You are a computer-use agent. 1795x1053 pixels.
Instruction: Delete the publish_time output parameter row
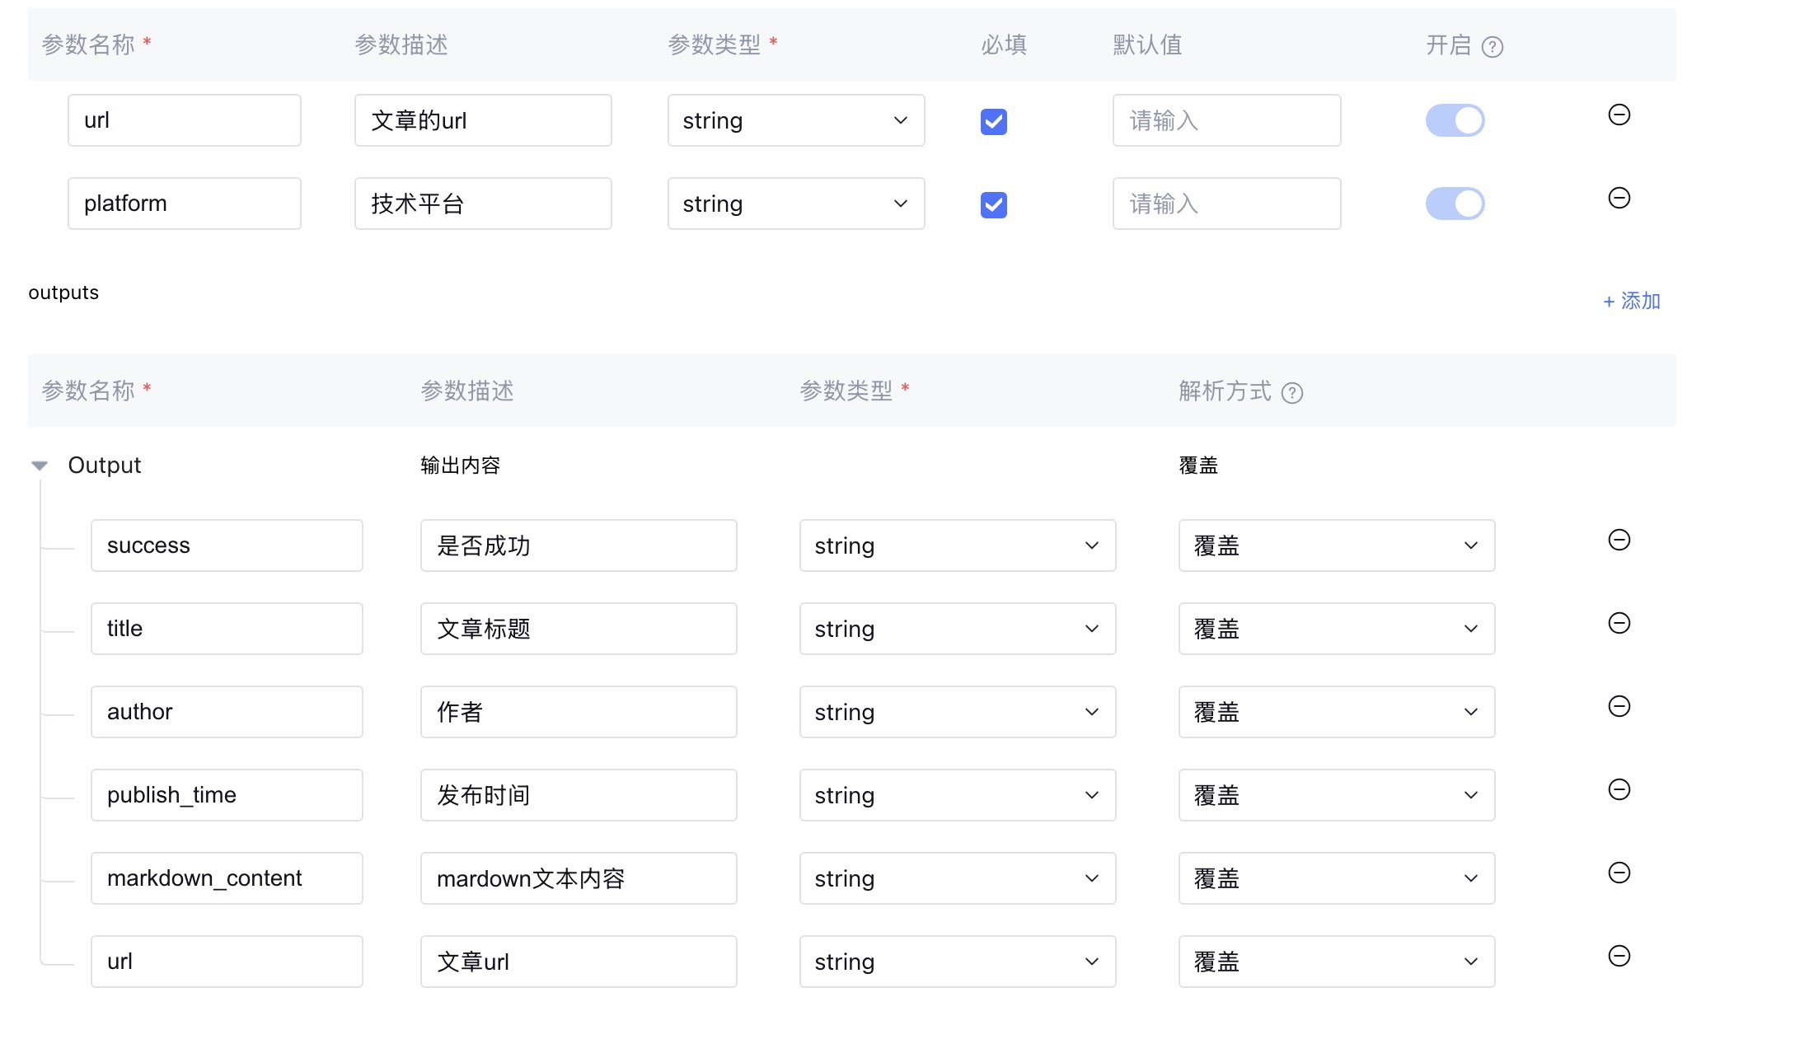(1619, 789)
